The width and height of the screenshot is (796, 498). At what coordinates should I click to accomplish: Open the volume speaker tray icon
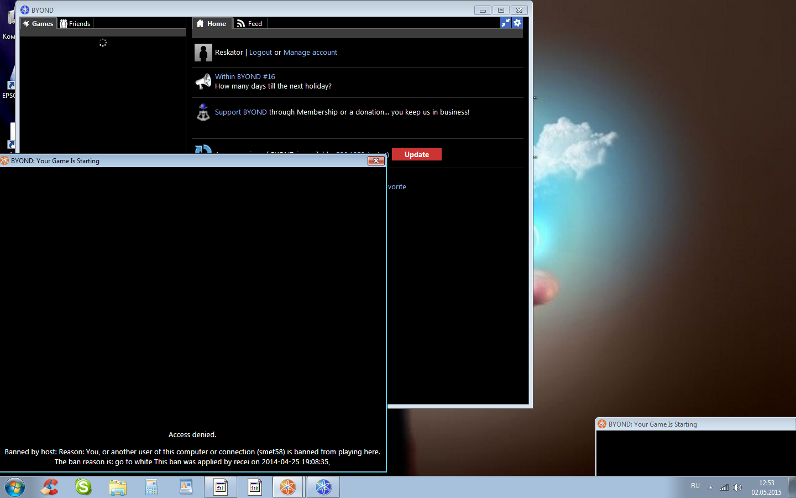737,487
